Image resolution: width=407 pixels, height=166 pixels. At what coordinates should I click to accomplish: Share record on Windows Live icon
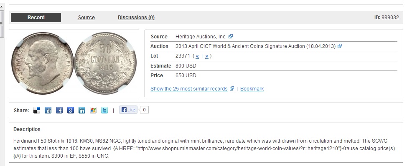[93, 111]
